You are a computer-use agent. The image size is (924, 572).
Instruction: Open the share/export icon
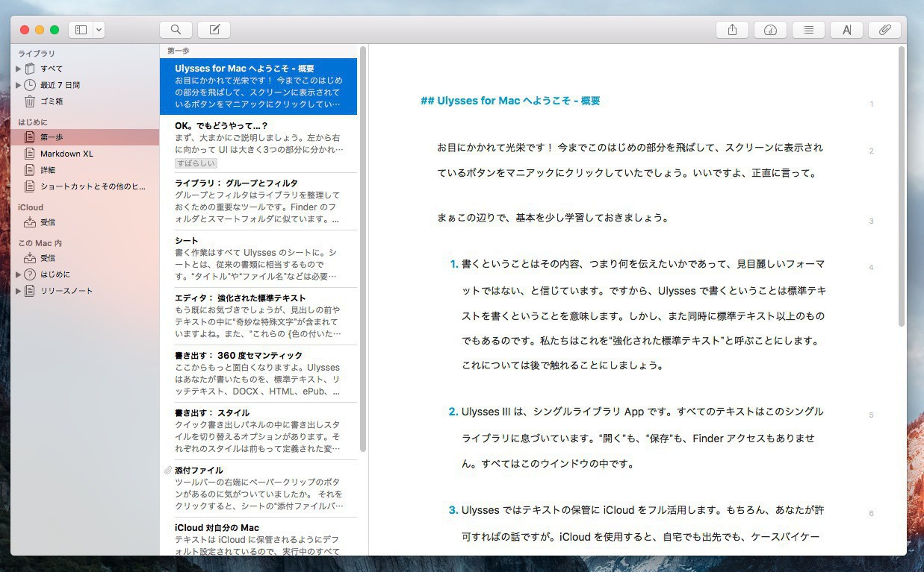pyautogui.click(x=732, y=30)
